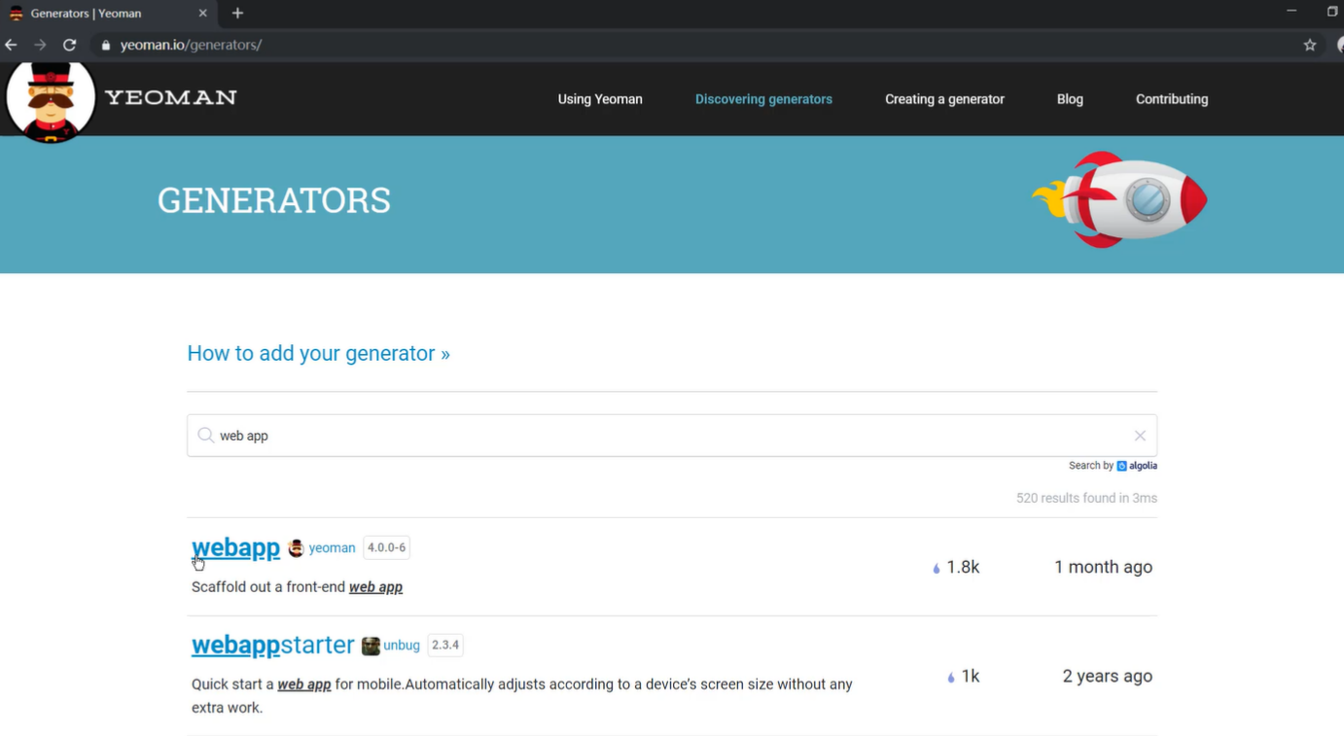Screen dimensions: 1344x736
Task: Click the Algolia logo
Action: [x=1137, y=466]
